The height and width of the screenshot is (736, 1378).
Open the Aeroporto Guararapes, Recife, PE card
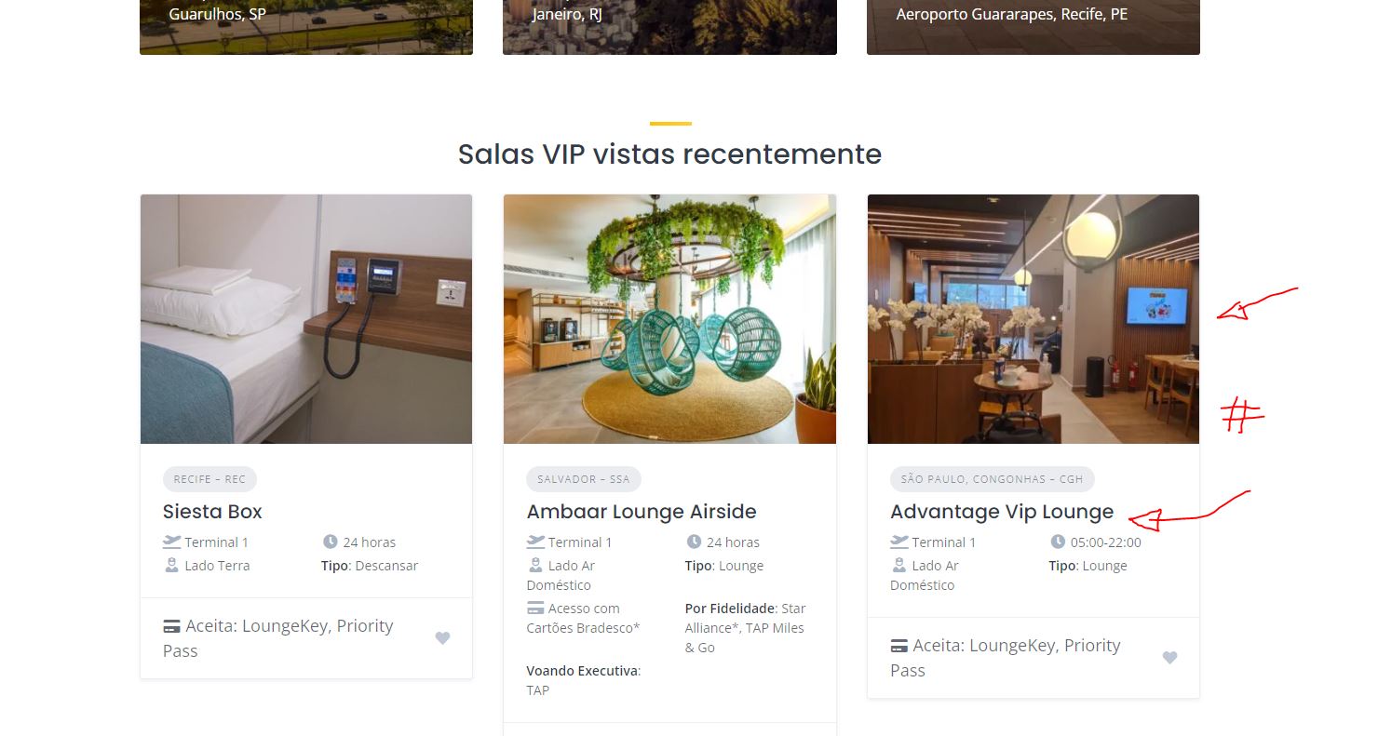click(1033, 27)
